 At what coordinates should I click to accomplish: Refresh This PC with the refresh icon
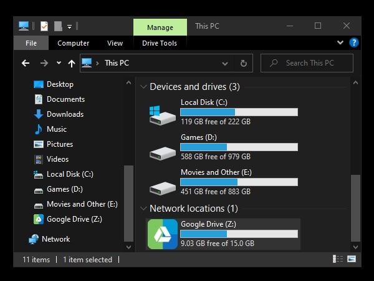pos(244,63)
